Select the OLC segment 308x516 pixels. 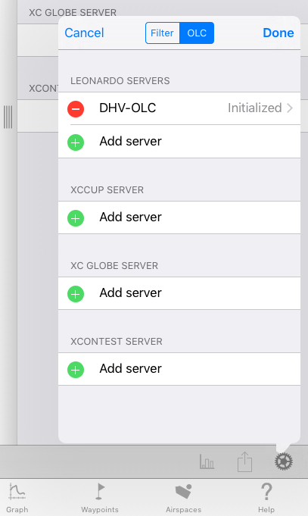197,33
